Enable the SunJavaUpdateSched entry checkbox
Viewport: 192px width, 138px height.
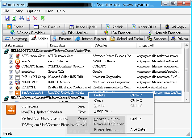point(11,93)
